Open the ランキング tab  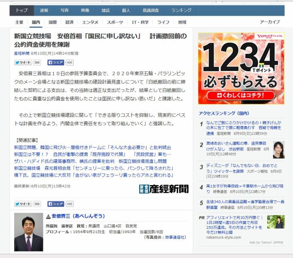click(181, 10)
